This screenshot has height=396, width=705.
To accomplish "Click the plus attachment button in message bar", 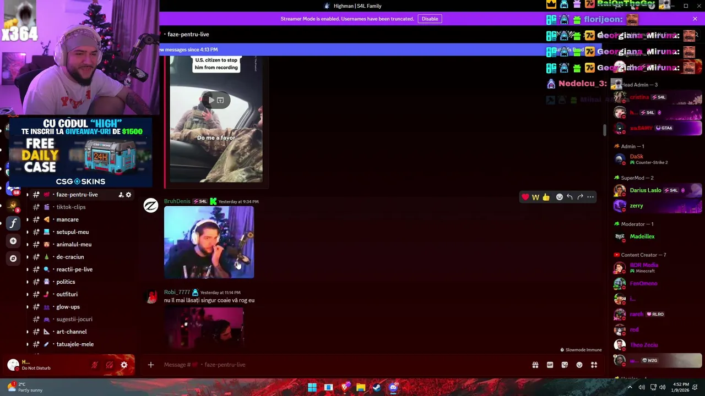I will click(150, 365).
